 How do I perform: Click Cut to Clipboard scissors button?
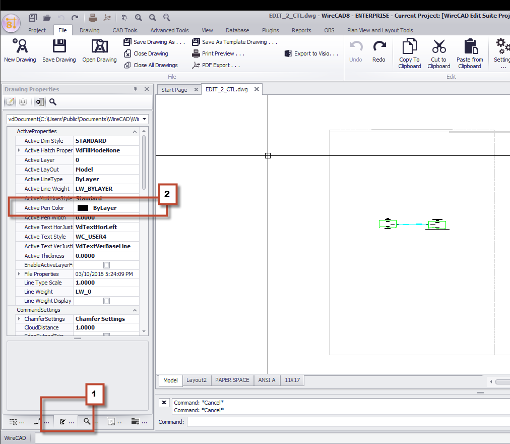pos(439,54)
